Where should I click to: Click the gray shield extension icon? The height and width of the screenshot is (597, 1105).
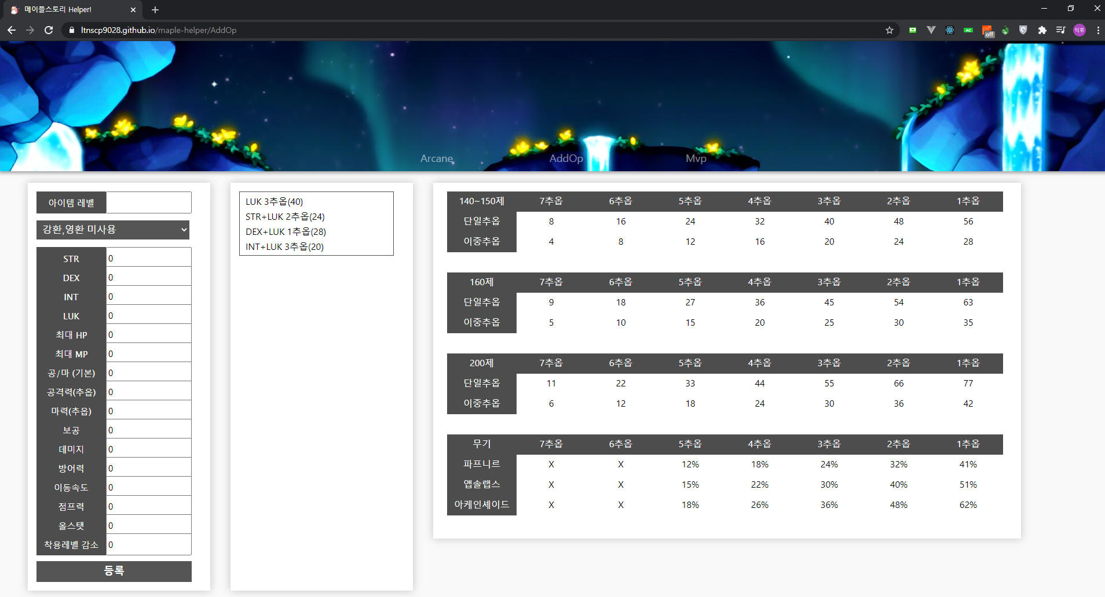coord(1023,30)
